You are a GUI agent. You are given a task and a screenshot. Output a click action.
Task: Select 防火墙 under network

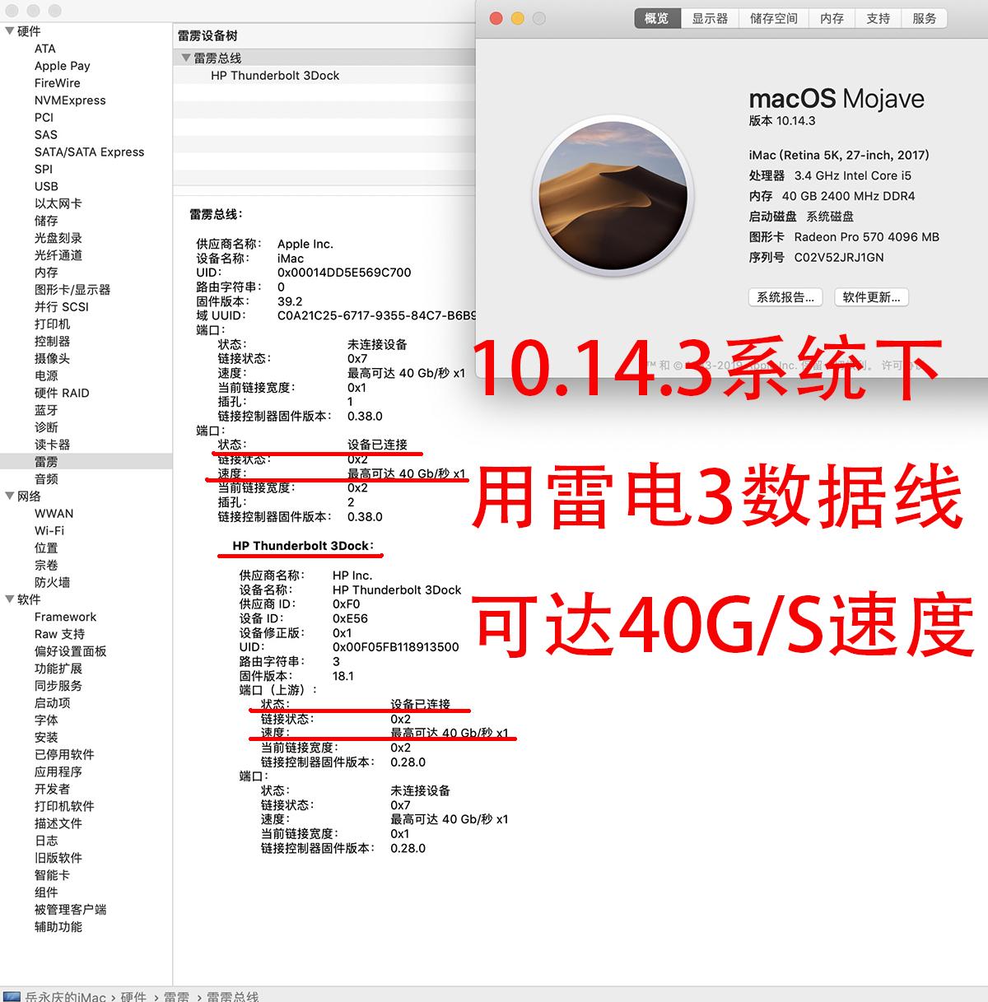pyautogui.click(x=53, y=582)
